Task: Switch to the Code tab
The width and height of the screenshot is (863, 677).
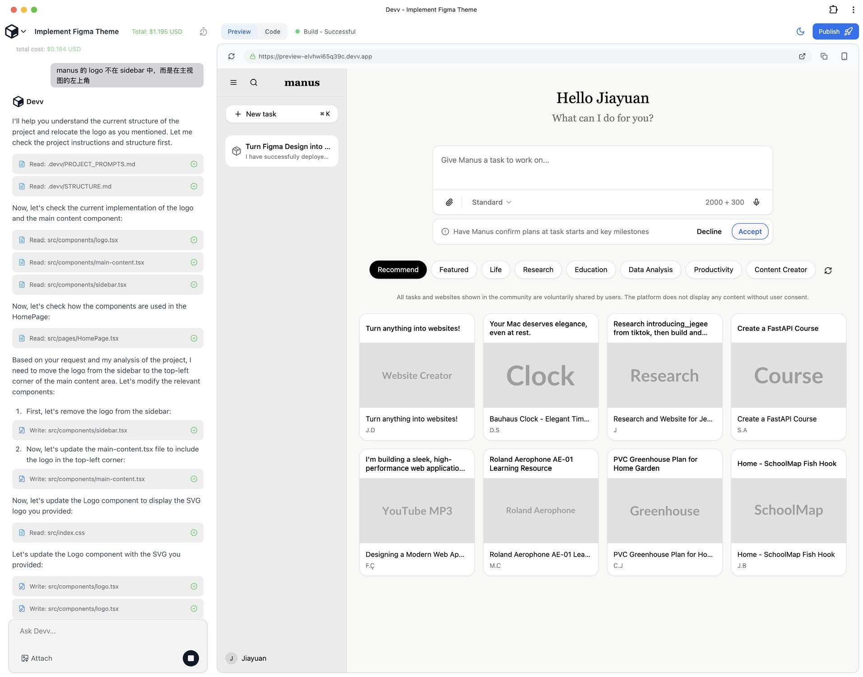Action: click(x=272, y=32)
